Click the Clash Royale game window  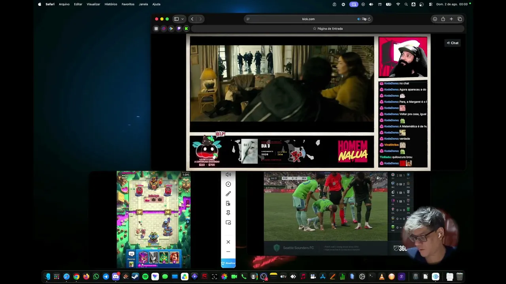click(153, 219)
